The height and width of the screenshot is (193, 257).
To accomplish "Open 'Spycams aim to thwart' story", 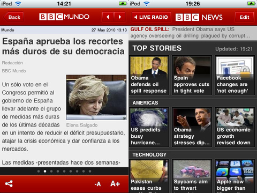I will [192, 176].
